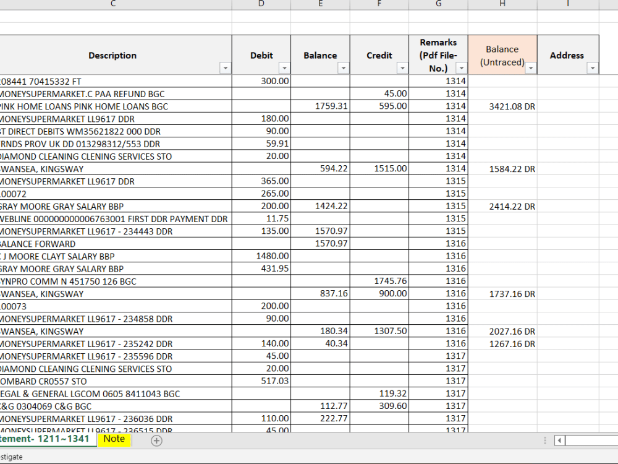Open the Description column filter dropdown
Viewport: 618px width, 464px height.
(x=225, y=68)
